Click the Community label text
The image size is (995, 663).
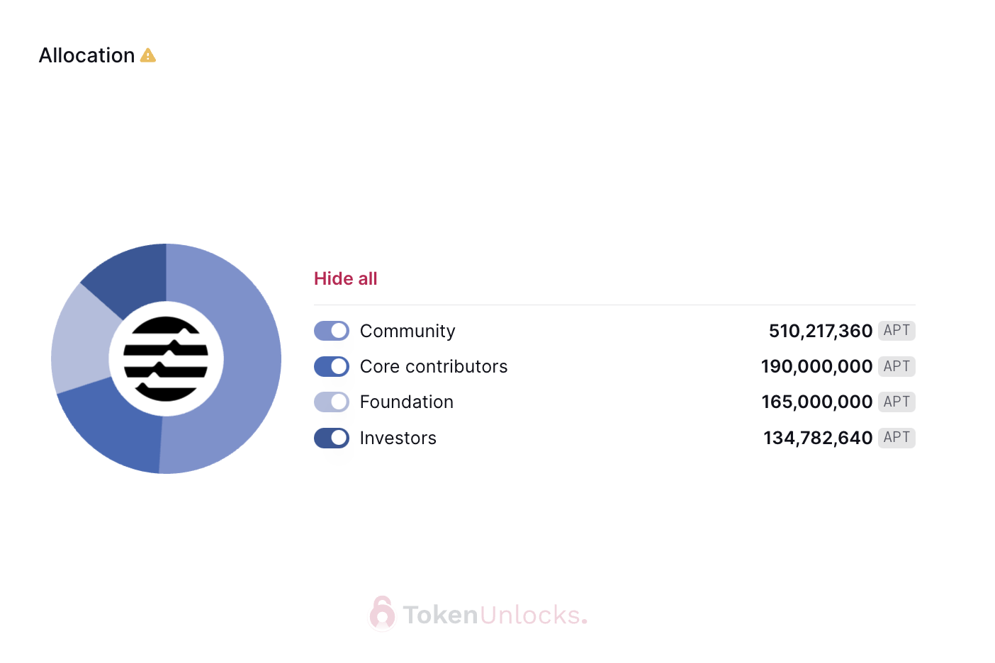407,331
